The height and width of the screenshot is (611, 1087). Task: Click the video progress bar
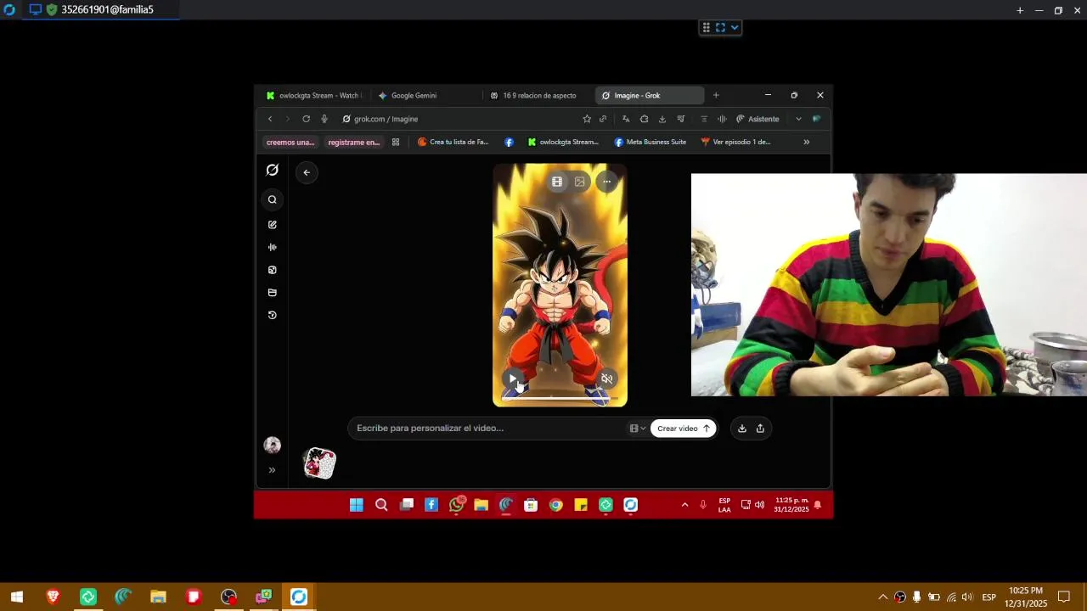pos(560,397)
